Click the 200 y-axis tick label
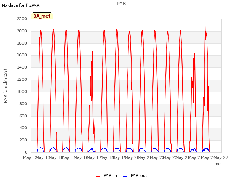 [x=23, y=140]
